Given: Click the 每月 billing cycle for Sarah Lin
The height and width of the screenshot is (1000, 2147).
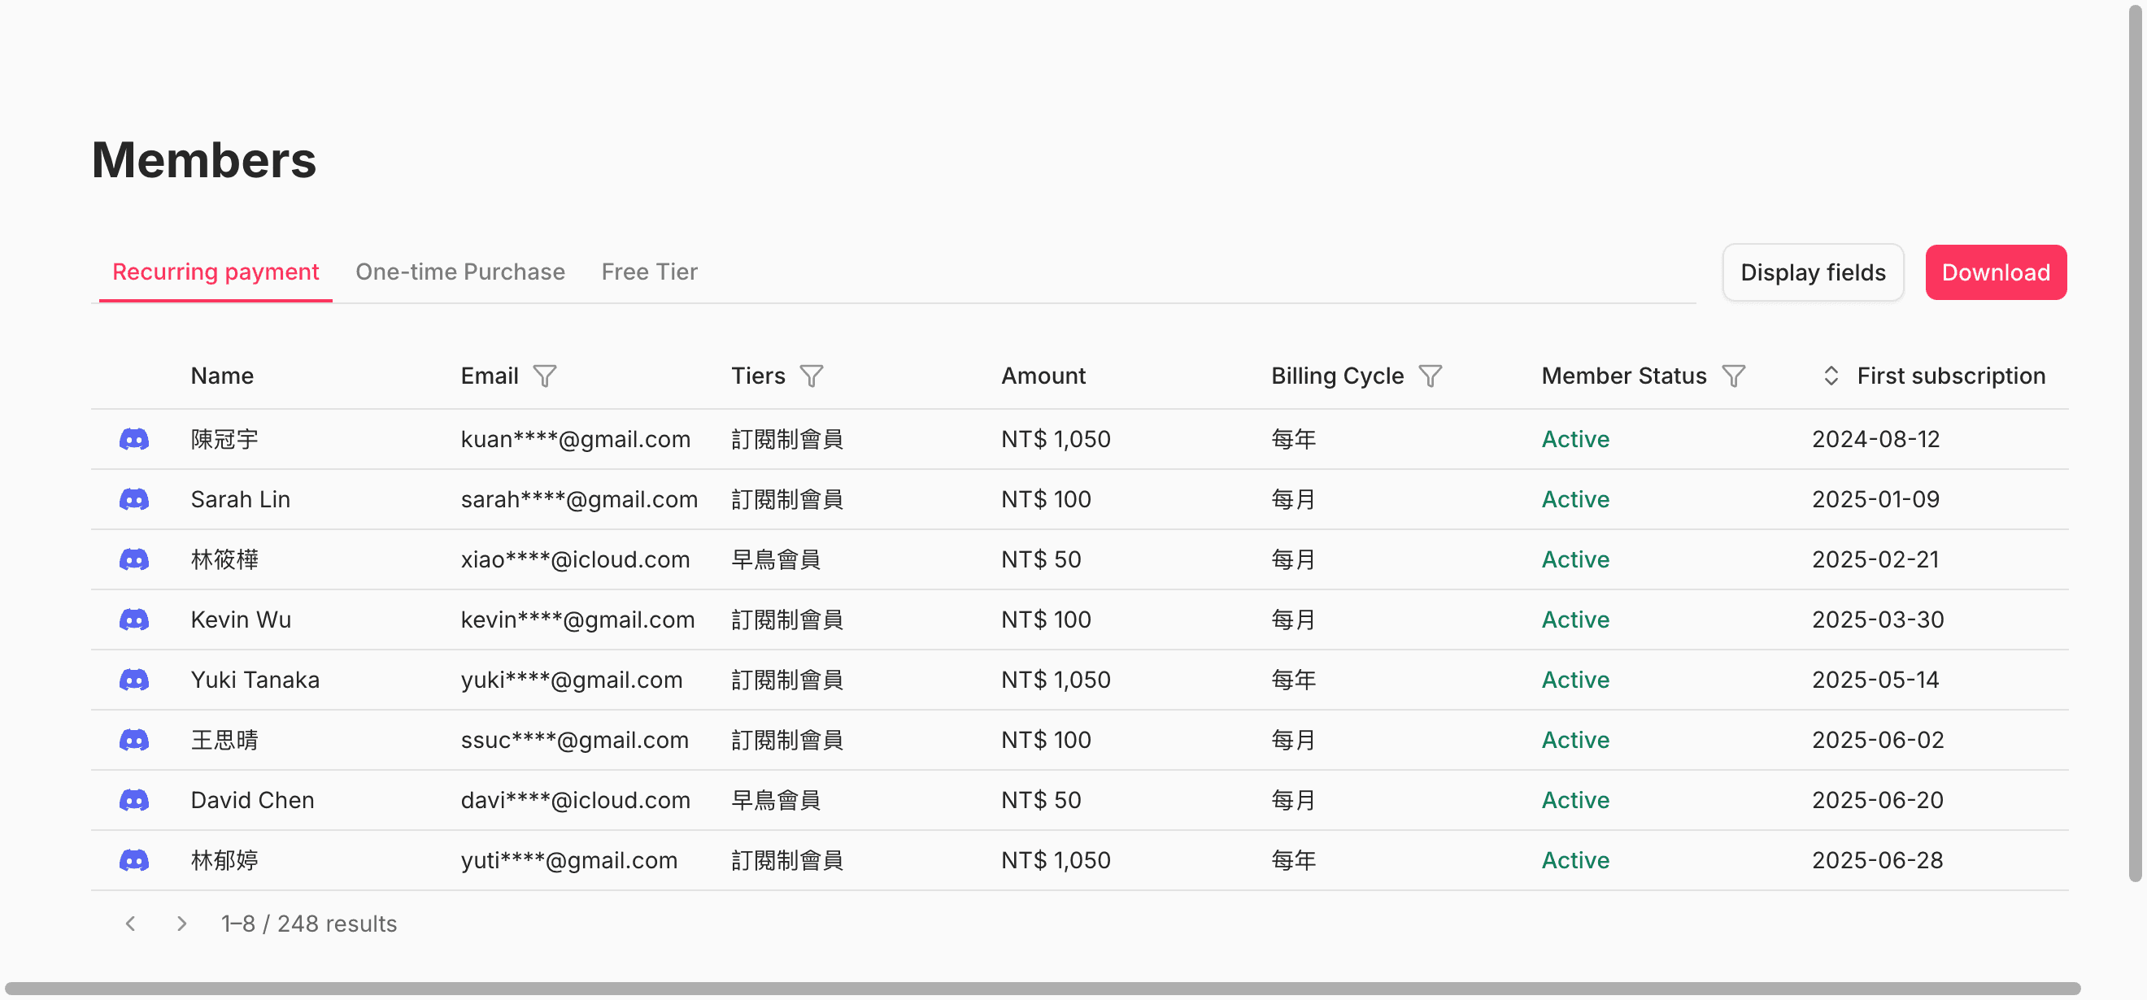Looking at the screenshot, I should point(1294,499).
